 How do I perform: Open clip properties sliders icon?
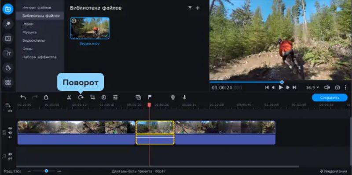(115, 97)
